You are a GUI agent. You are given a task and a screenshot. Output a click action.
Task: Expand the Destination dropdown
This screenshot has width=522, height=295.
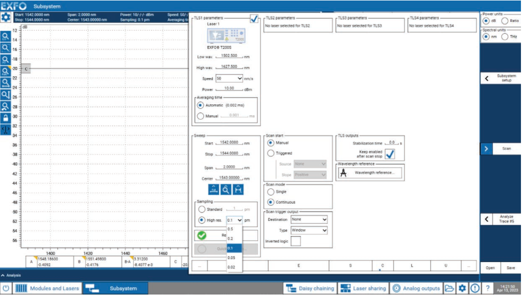coord(309,220)
